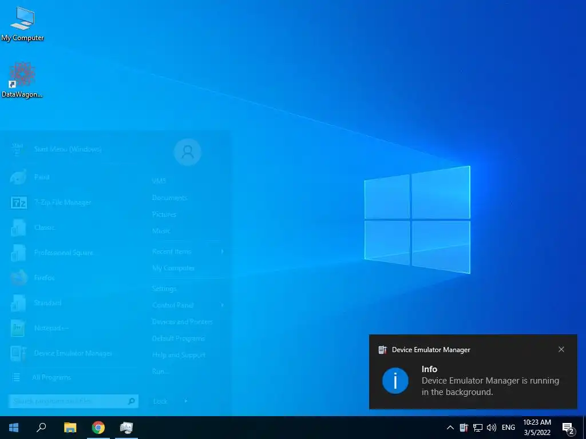Screen dimensions: 586x439
Task: Expand the Recent Items submenu arrow
Action: tap(223, 252)
